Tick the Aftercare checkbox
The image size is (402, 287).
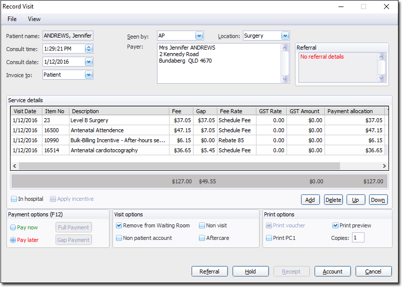click(x=202, y=238)
